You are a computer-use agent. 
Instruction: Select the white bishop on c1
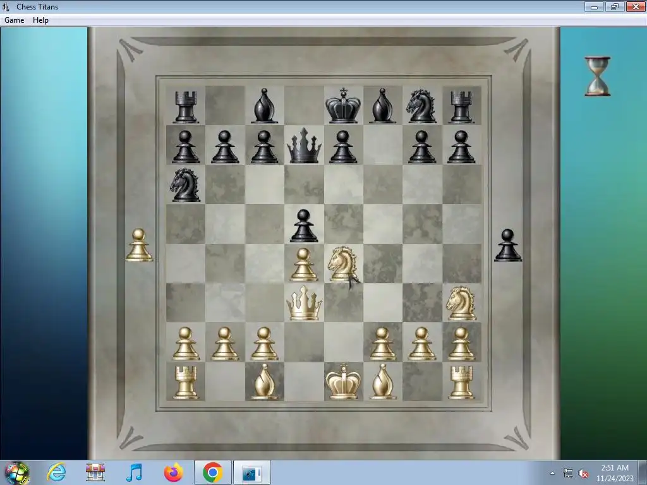(264, 382)
